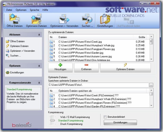Click the down arrow of the files list scrollbar
163x132 pixels.
coord(151,59)
